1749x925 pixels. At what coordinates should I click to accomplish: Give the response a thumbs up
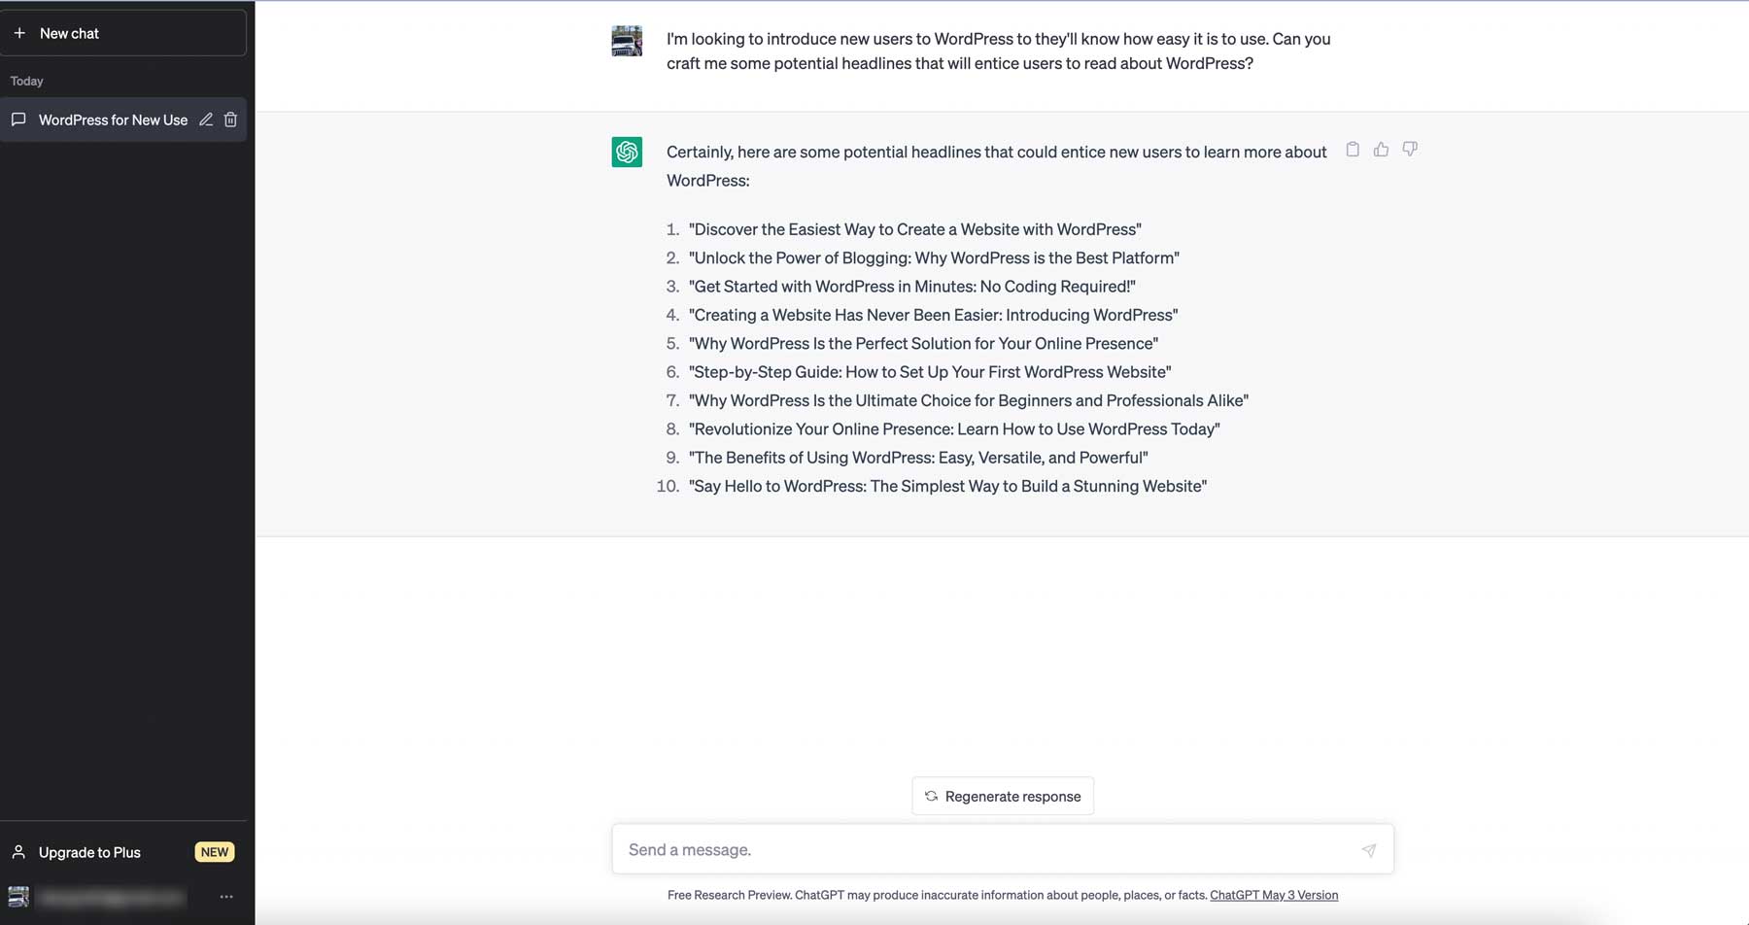tap(1381, 149)
